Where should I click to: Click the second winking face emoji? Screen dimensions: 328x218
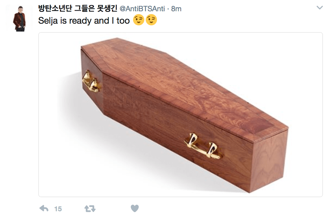(x=151, y=20)
